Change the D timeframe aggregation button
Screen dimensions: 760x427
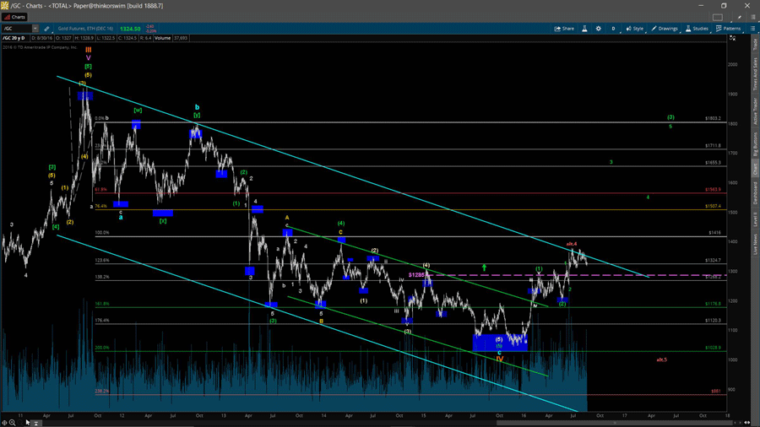614,29
